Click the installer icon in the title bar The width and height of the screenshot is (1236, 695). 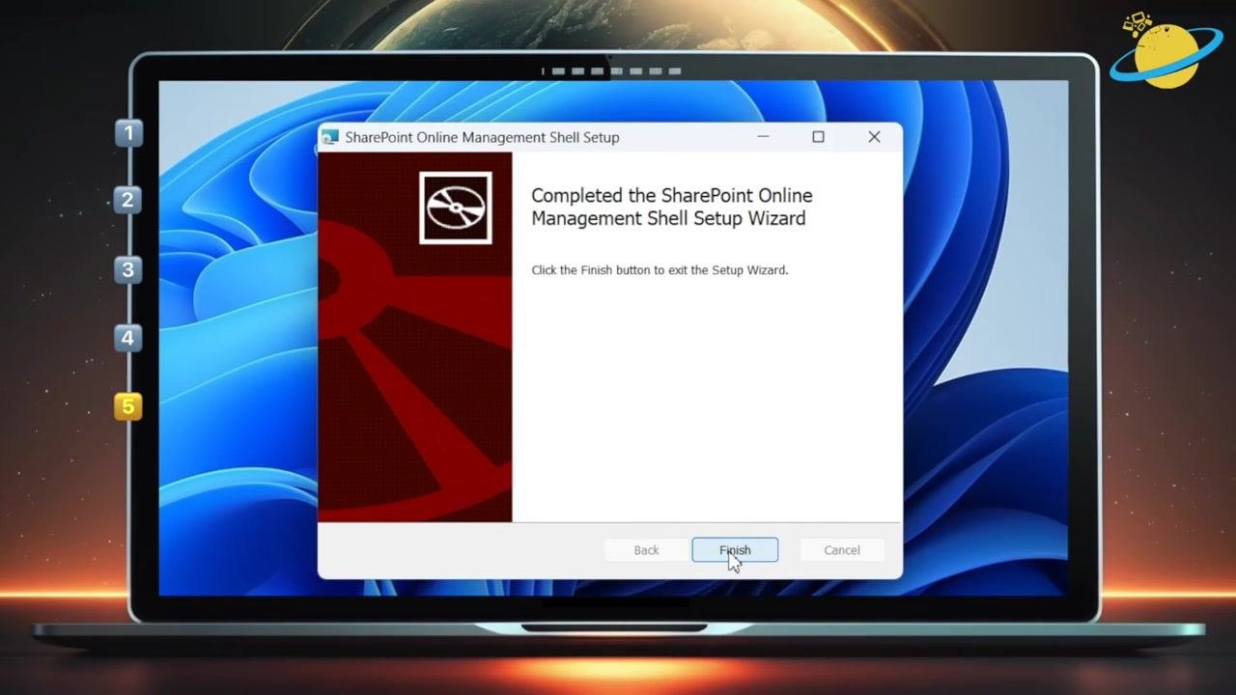[x=330, y=137]
